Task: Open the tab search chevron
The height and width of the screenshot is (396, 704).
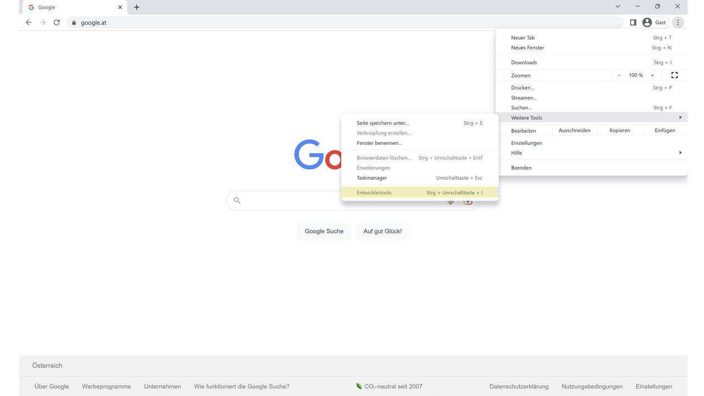Action: click(617, 6)
